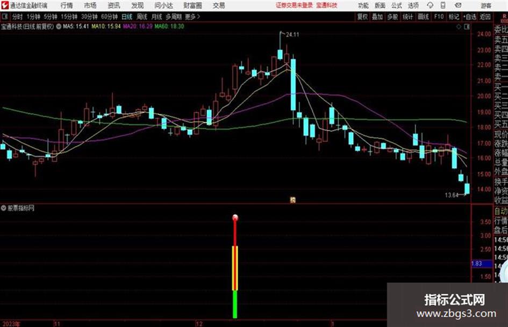Select the 日线 daily chart tab
Viewport: 508px width, 327px height.
[127, 17]
